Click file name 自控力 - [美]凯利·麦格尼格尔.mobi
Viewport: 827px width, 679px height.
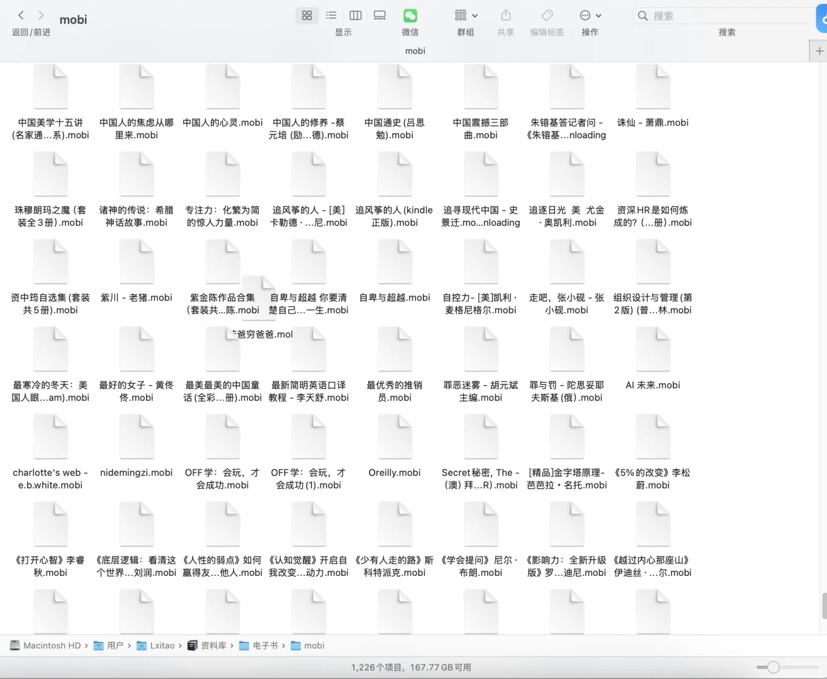(481, 304)
